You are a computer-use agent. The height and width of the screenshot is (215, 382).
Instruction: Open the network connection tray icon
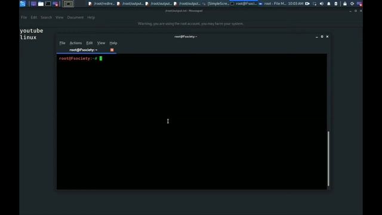315,4
